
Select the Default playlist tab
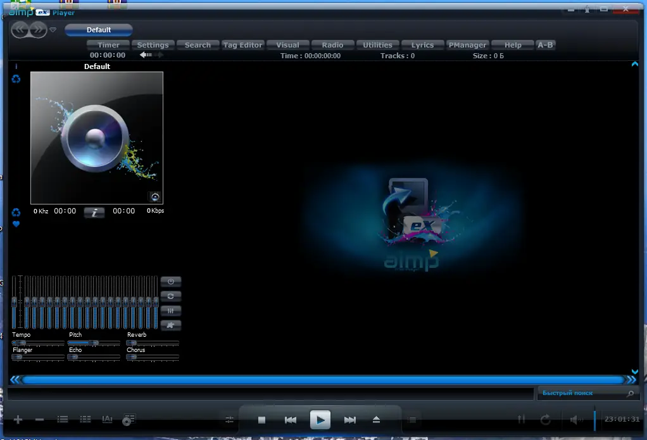[x=99, y=30]
